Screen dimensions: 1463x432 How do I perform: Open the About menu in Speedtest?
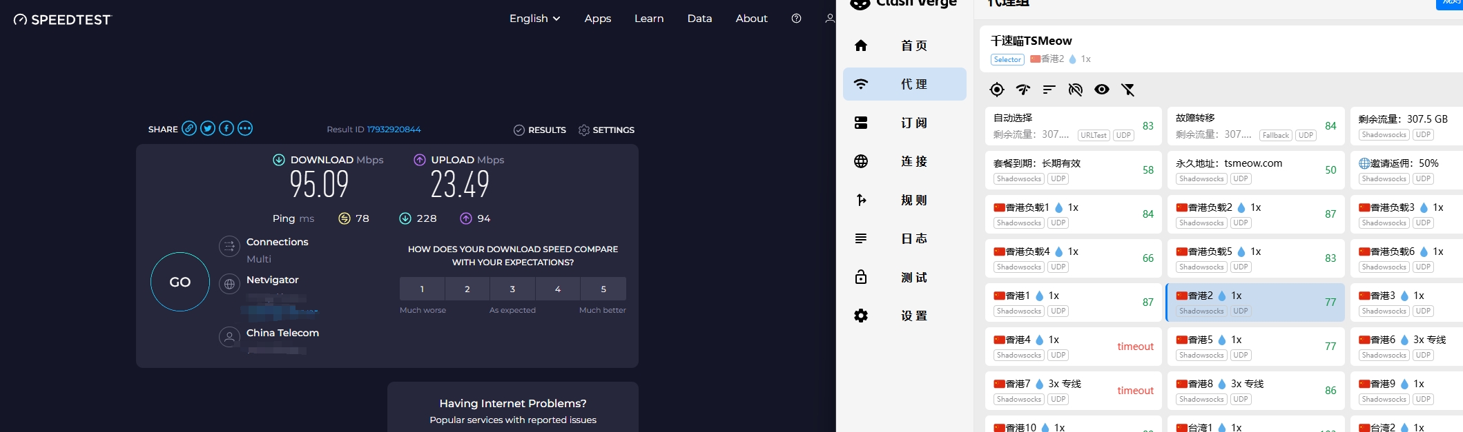click(x=751, y=19)
